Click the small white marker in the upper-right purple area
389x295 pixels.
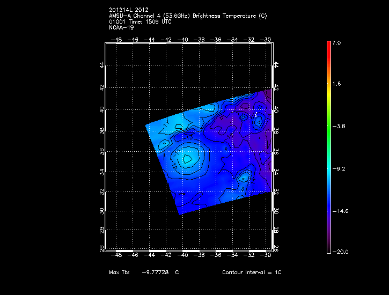[256, 114]
